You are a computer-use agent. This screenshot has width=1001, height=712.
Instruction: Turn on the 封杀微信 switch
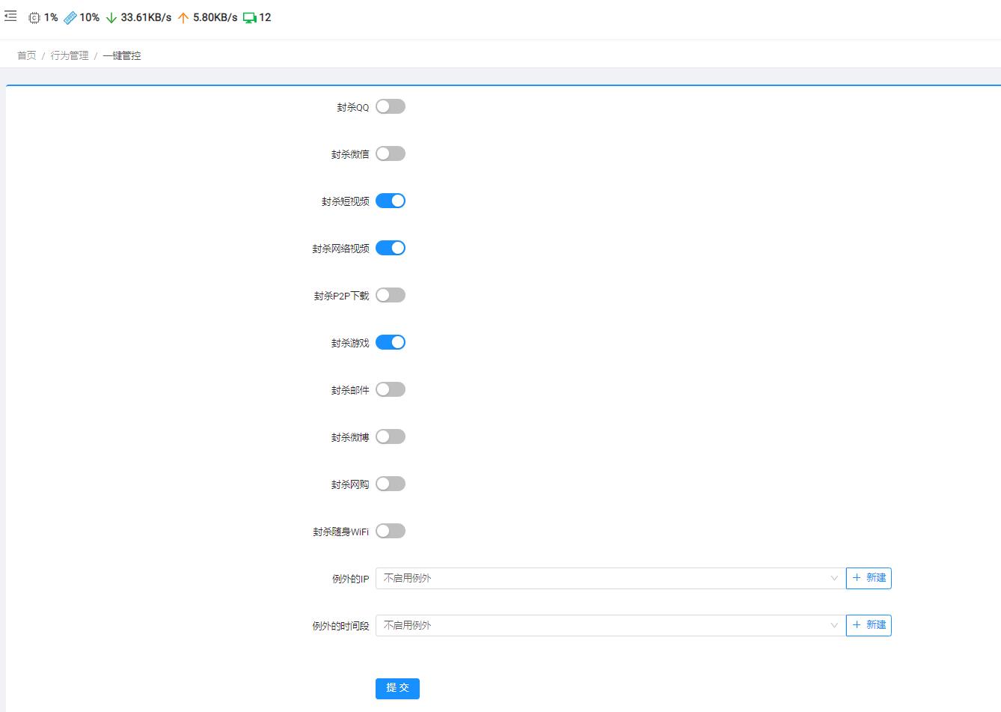pos(390,153)
